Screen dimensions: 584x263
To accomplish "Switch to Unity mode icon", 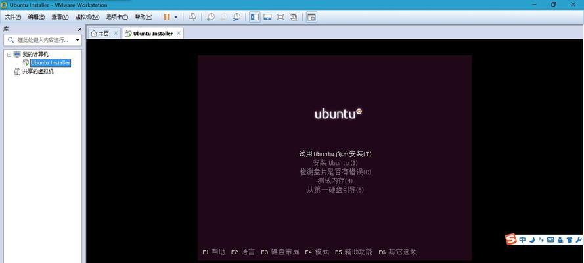I will (x=293, y=17).
